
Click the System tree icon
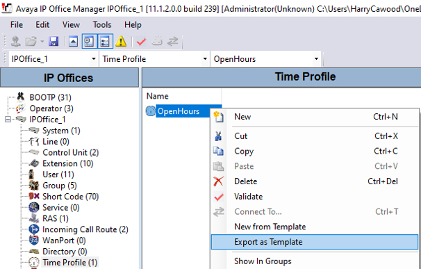[x=34, y=131]
